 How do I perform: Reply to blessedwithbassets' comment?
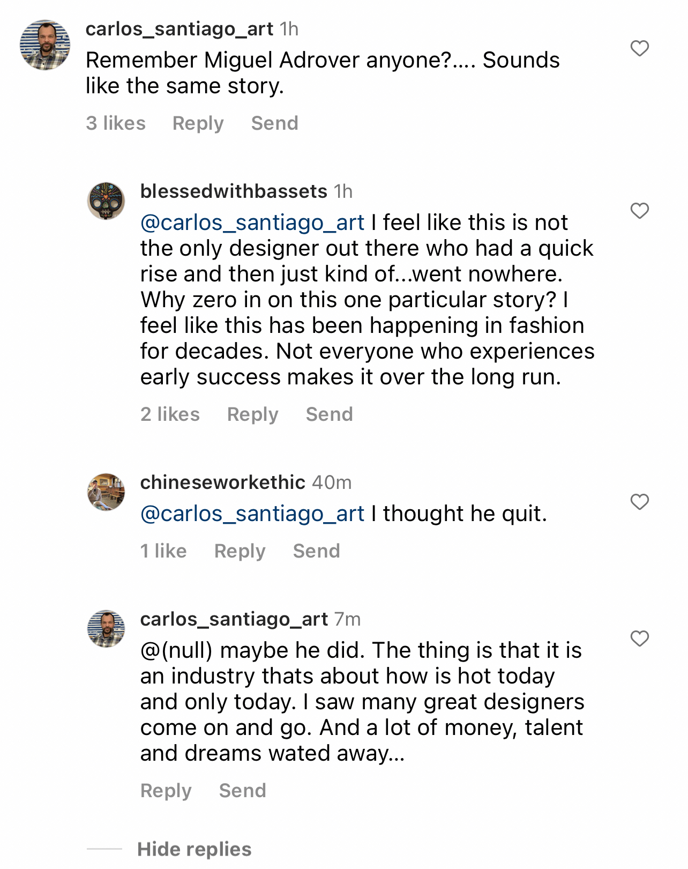252,414
